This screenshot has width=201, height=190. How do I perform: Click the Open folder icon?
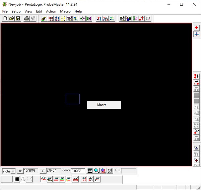[x=11, y=19]
